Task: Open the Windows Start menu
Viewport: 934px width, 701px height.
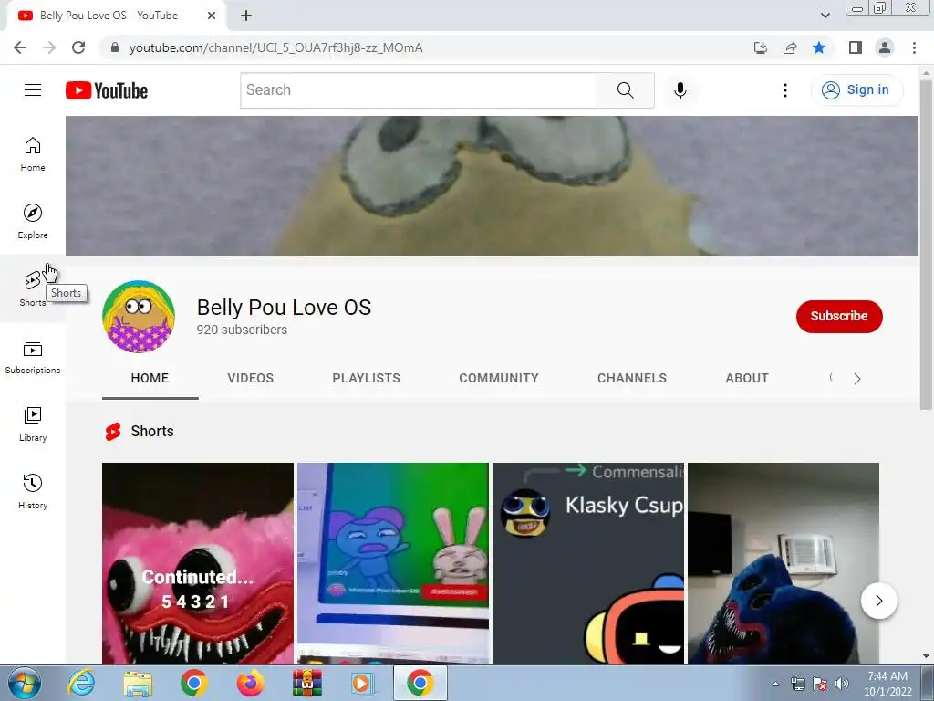Action: pos(25,683)
